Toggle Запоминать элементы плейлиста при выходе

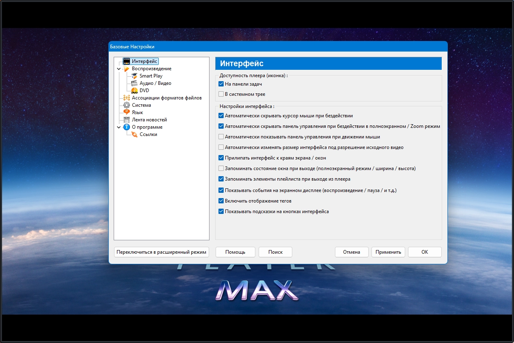pos(221,179)
